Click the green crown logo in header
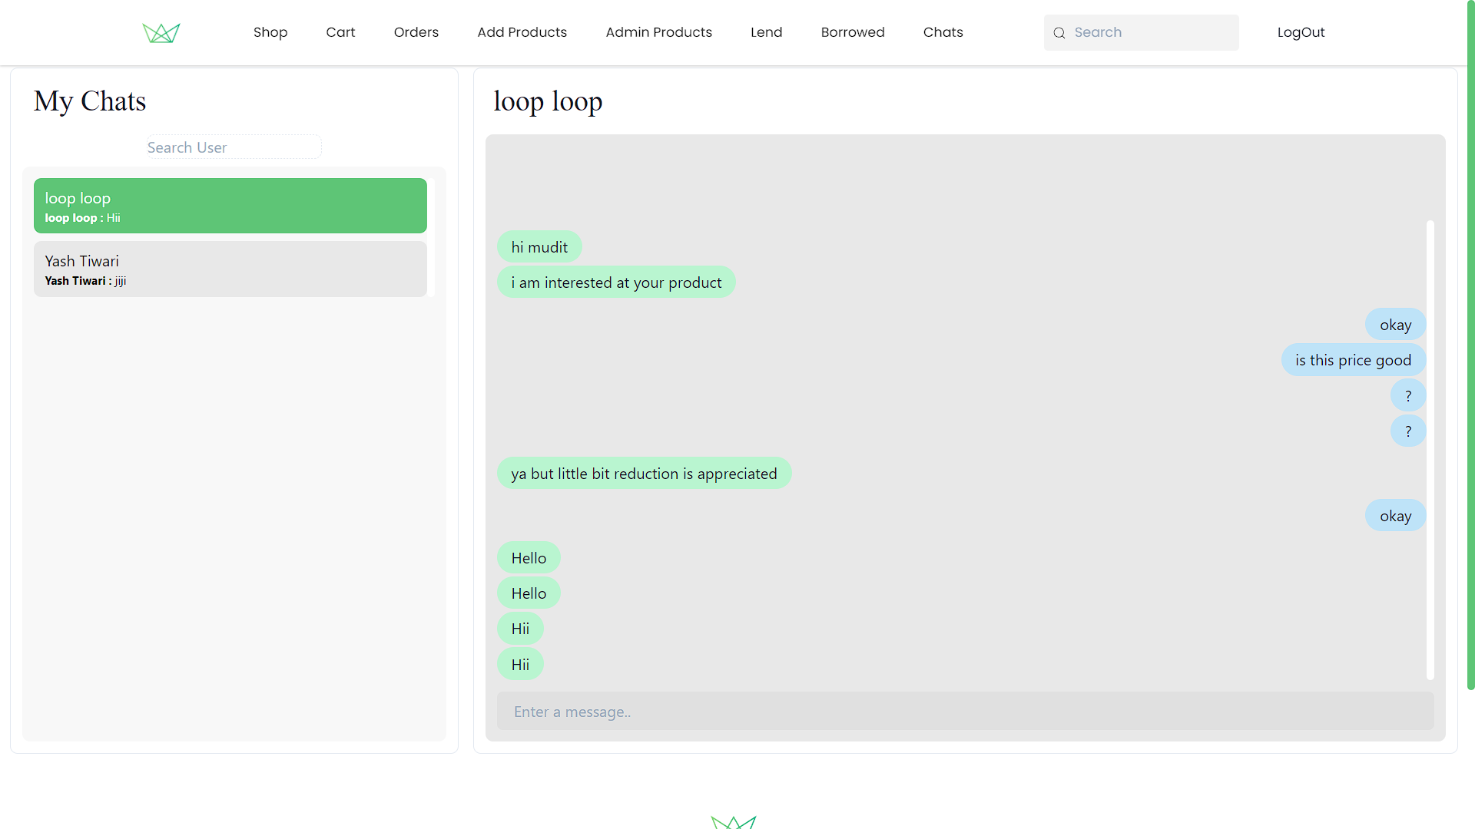The image size is (1475, 829). tap(161, 33)
